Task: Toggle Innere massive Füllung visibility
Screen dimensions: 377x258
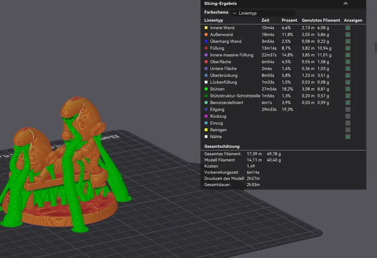Action: point(348,55)
